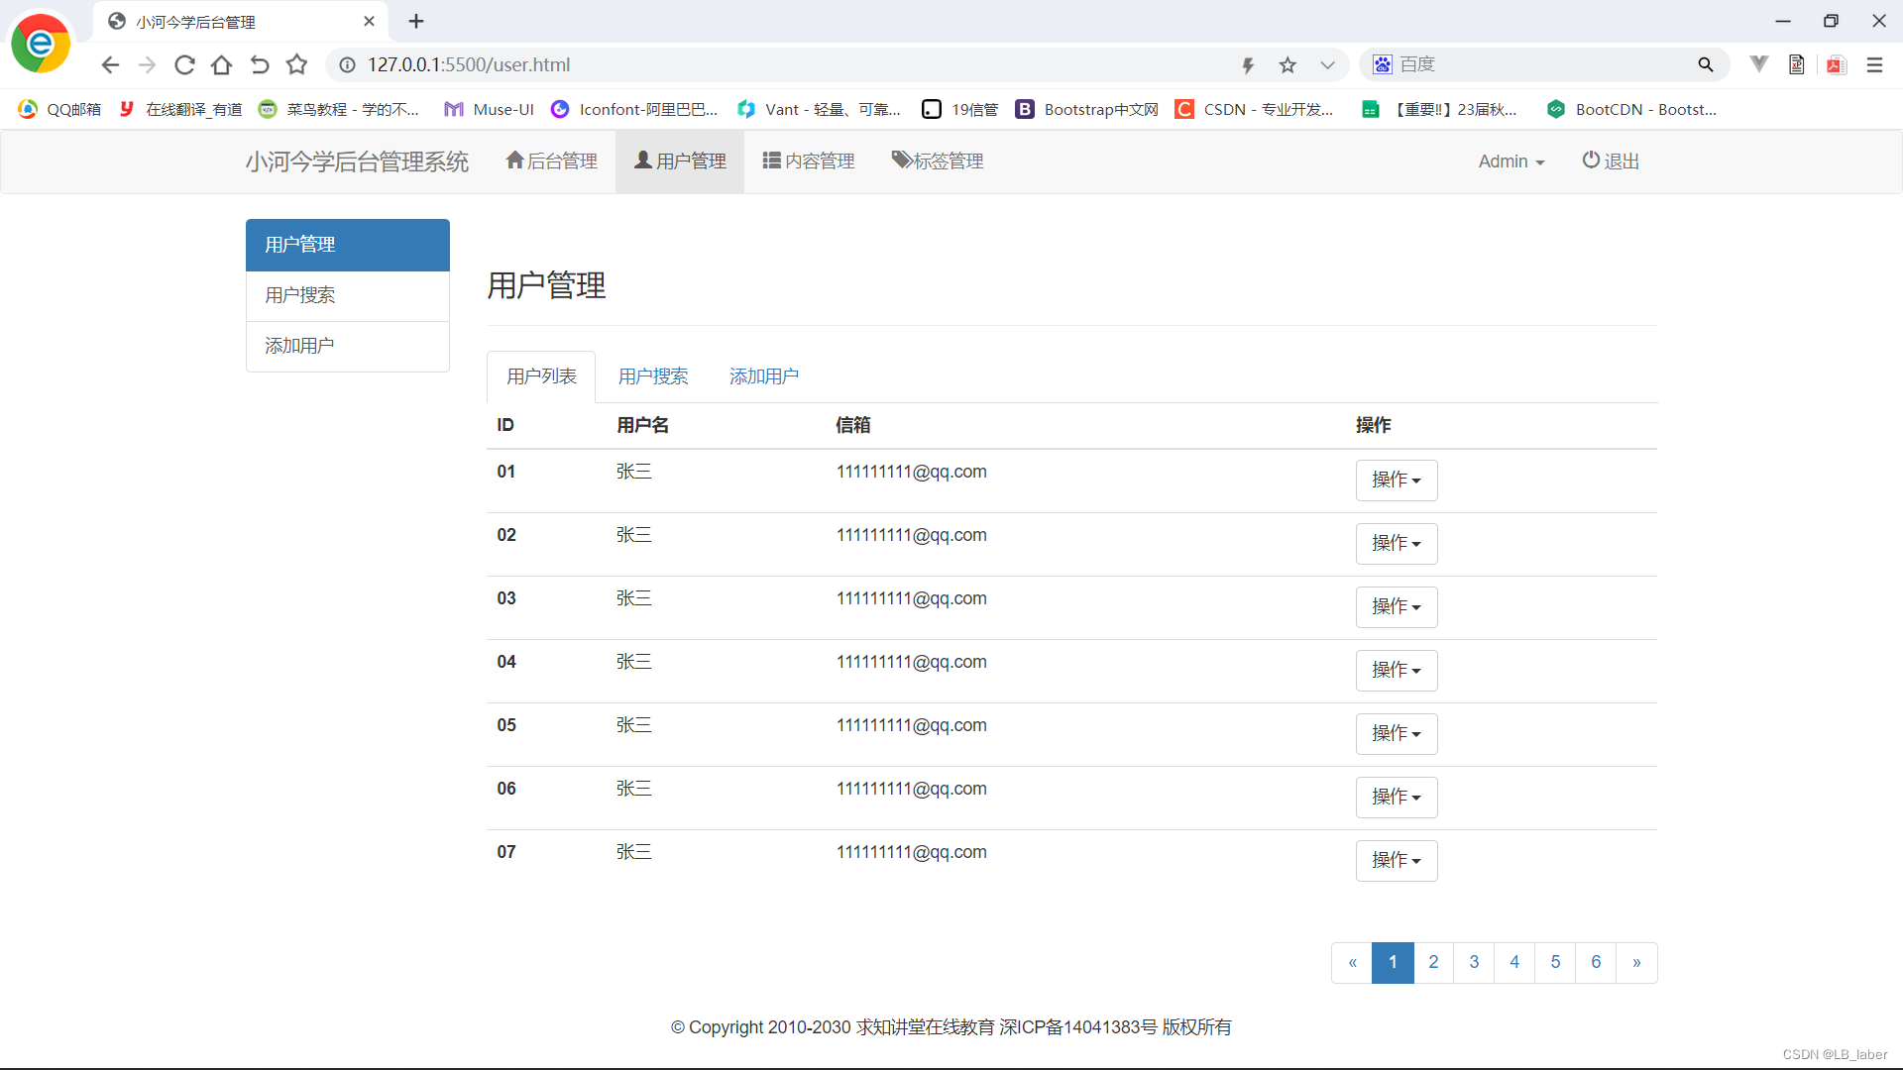The image size is (1903, 1070).
Task: Switch to the 用户搜索 tab
Action: pos(653,376)
